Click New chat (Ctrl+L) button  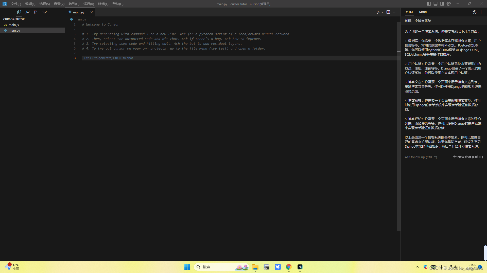point(468,157)
